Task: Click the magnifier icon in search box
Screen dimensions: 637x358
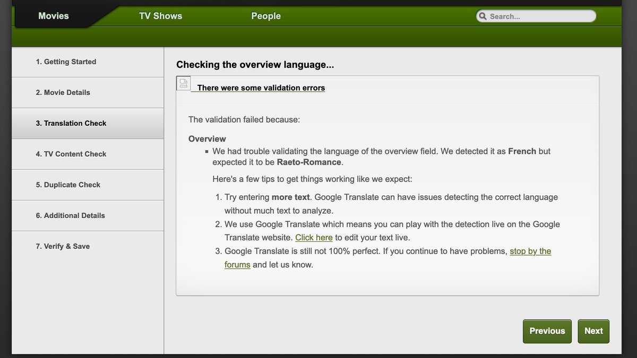Action: 483,16
